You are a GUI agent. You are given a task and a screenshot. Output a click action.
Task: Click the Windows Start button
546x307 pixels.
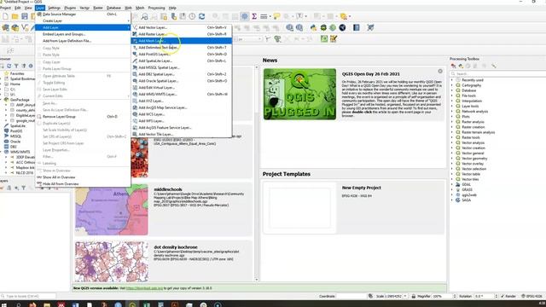pos(3,305)
